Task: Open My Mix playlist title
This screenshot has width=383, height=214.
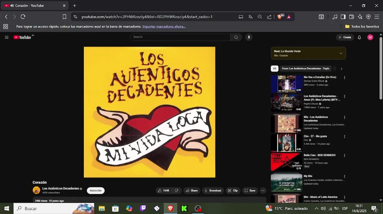Action: [308, 176]
